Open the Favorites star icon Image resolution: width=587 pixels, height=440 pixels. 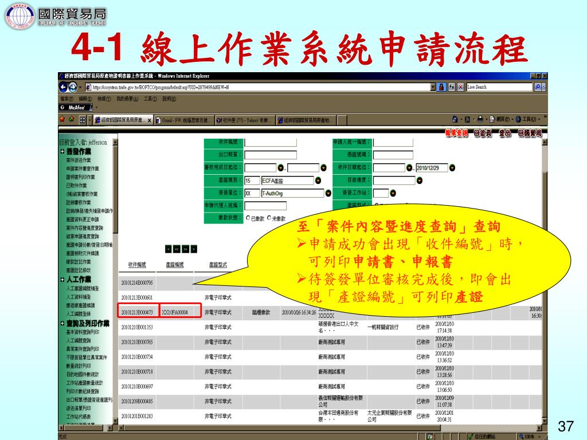62,120
